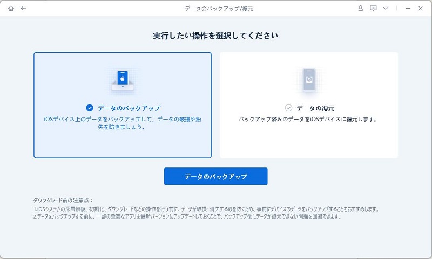Close the application window
The width and height of the screenshot is (432, 259).
[421, 8]
